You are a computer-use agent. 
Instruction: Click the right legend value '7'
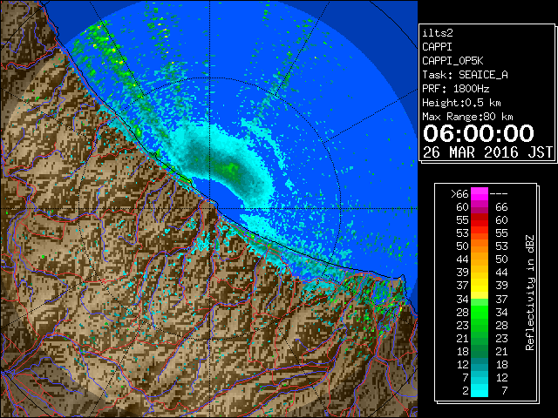tap(504, 391)
